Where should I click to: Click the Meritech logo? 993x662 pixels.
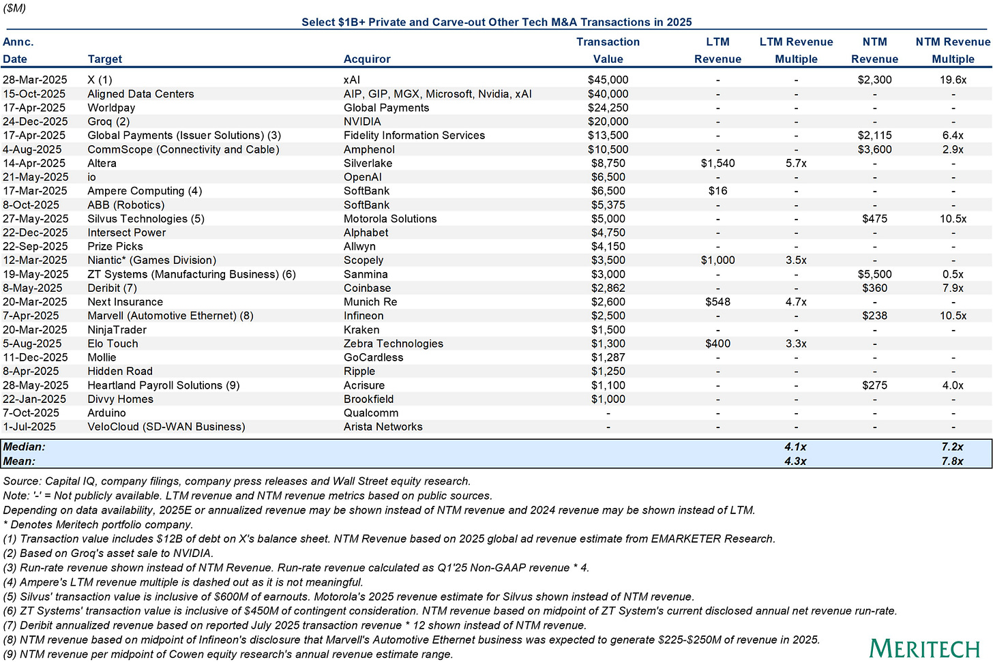[x=924, y=648]
